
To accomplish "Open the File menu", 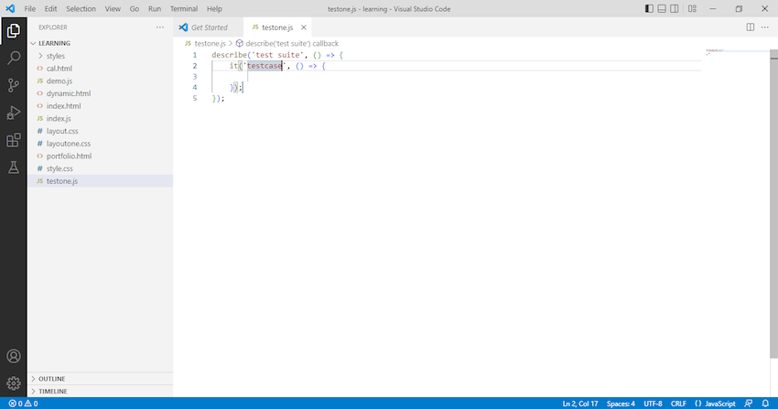I will point(30,9).
